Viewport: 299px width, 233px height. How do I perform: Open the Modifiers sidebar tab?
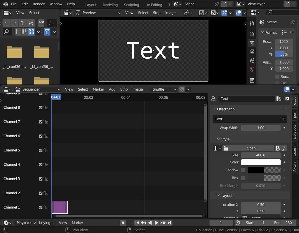click(x=295, y=132)
